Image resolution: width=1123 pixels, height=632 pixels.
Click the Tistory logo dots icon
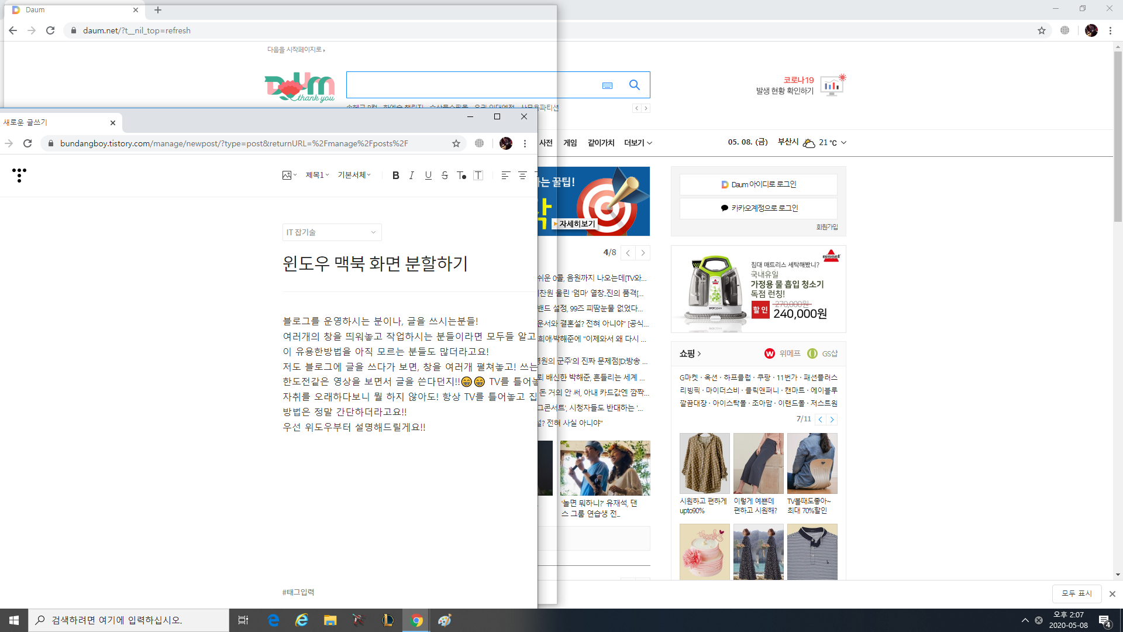[19, 175]
